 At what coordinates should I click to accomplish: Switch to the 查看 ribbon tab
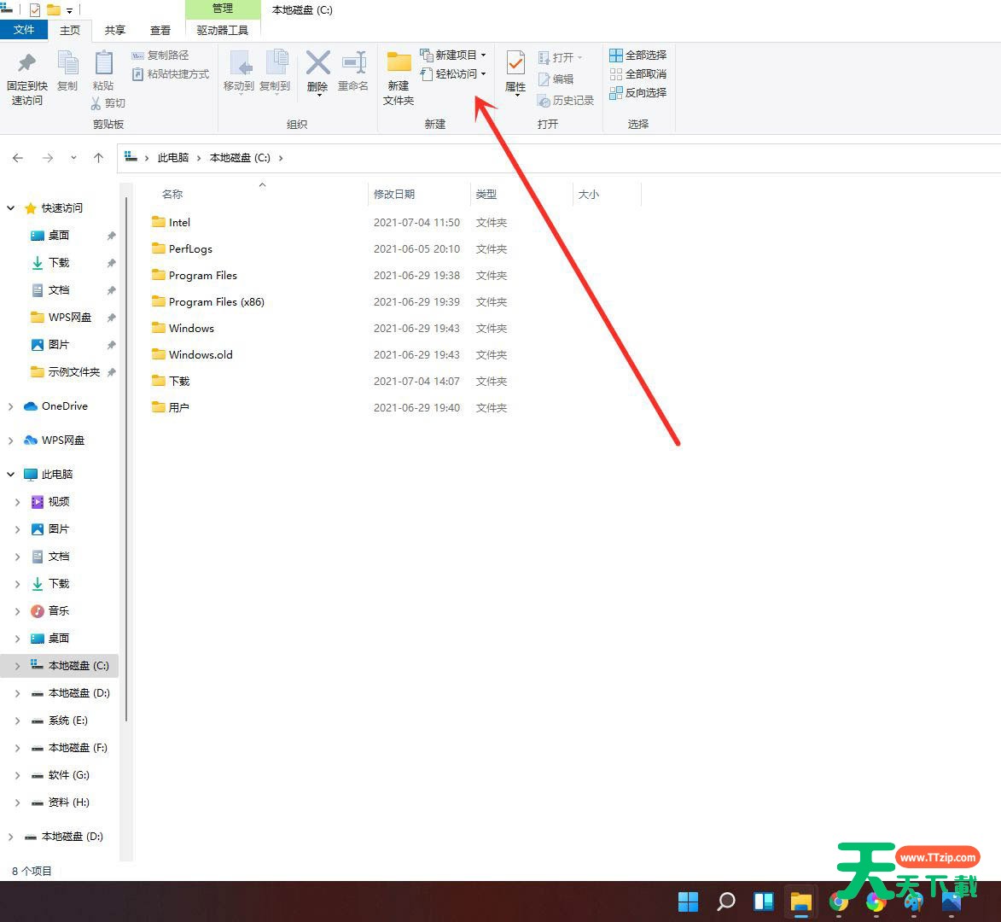coord(160,29)
